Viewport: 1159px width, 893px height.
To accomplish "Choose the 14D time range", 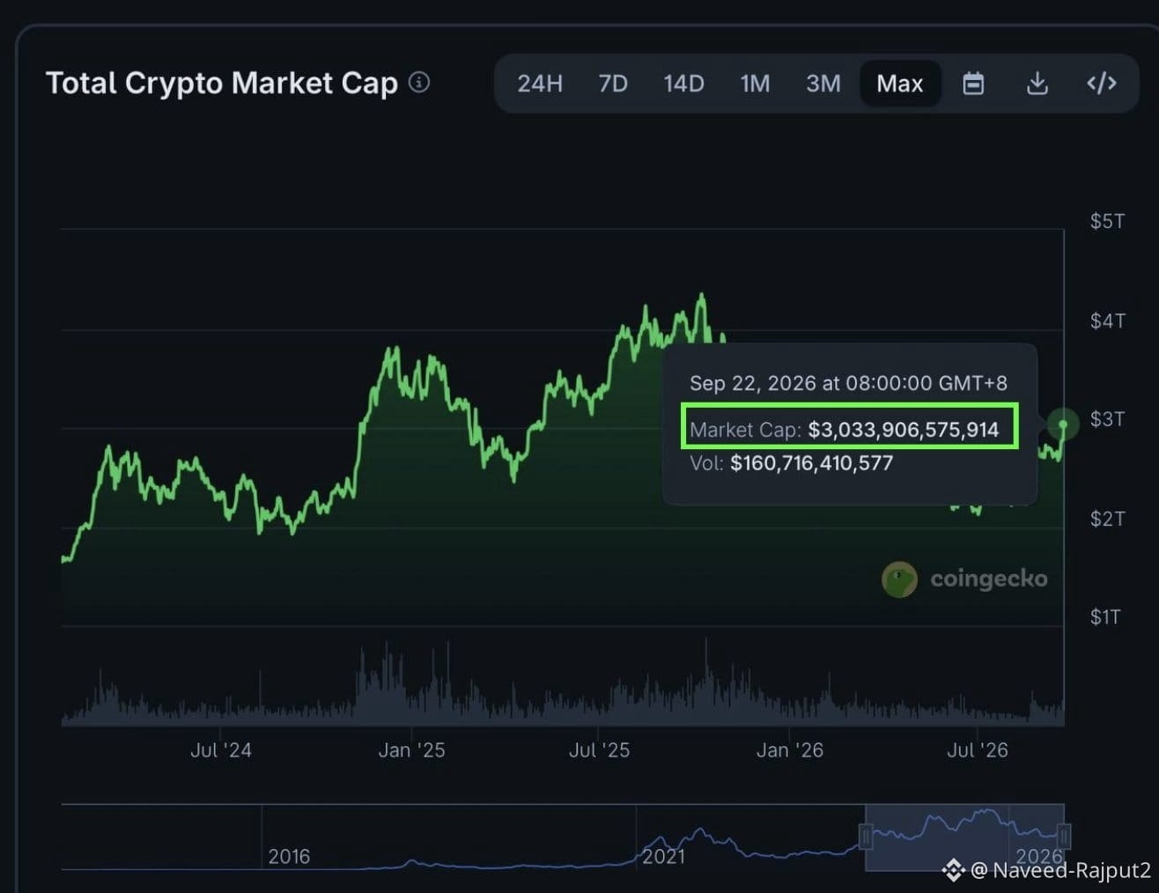I will coord(683,84).
